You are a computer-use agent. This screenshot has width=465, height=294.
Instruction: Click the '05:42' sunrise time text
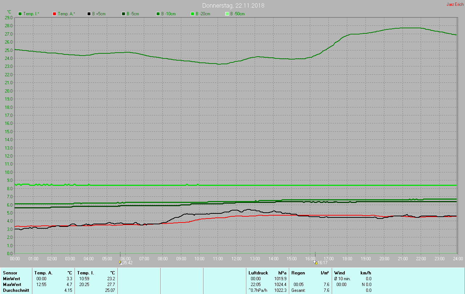coord(127,263)
